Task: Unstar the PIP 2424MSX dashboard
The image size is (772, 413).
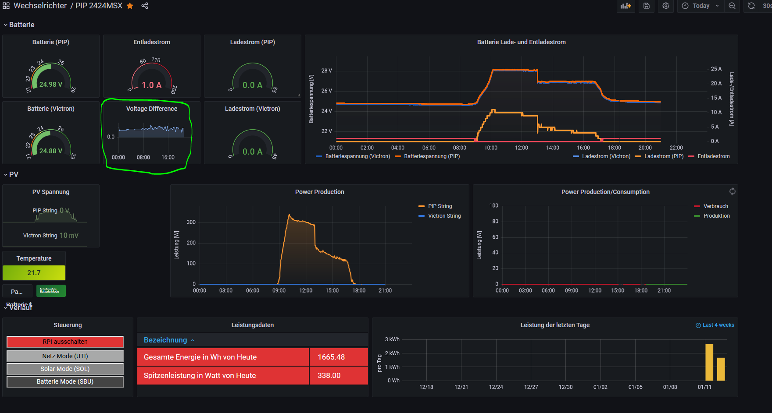Action: pyautogui.click(x=130, y=6)
